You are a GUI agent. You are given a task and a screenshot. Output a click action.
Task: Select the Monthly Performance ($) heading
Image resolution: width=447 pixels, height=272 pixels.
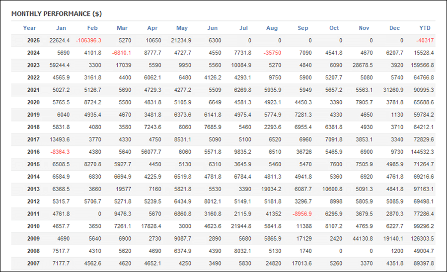57,14
